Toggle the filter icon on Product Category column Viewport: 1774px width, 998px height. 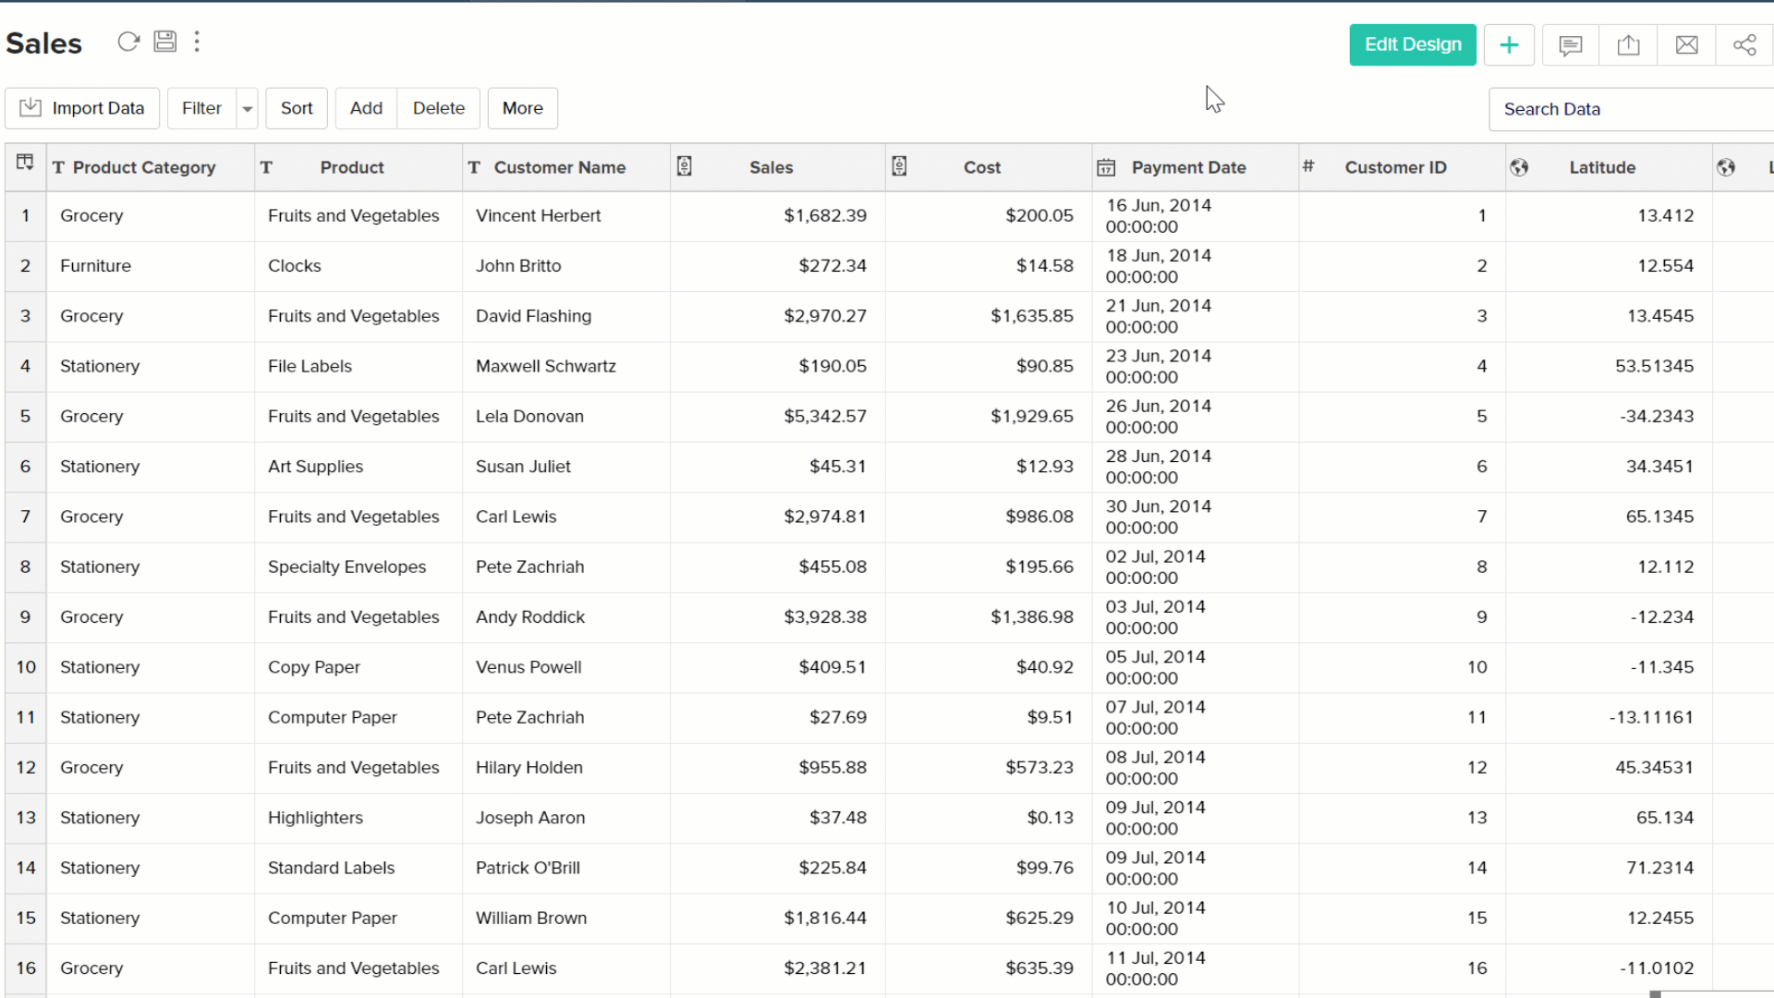click(x=58, y=167)
